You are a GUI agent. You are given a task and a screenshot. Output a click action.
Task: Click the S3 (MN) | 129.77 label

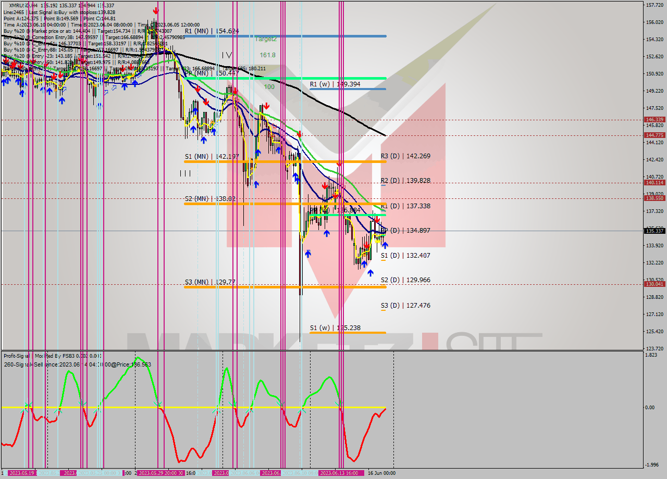tap(210, 282)
